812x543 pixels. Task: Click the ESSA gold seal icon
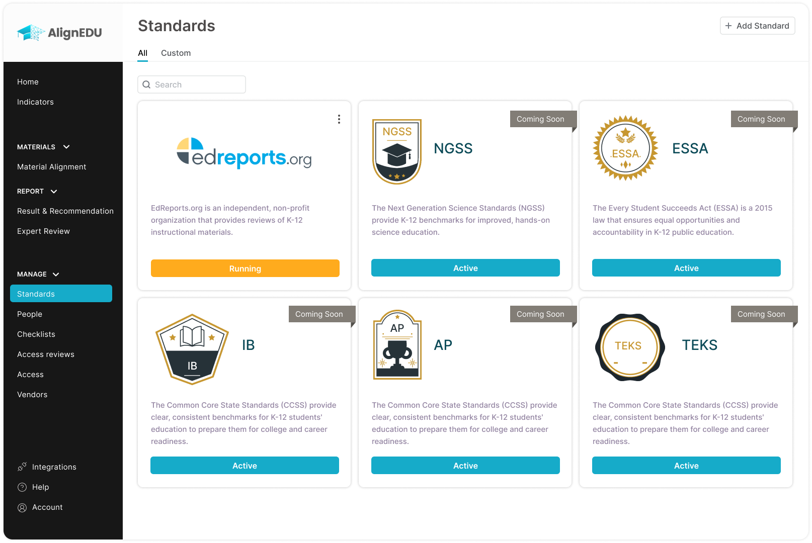[x=625, y=148]
